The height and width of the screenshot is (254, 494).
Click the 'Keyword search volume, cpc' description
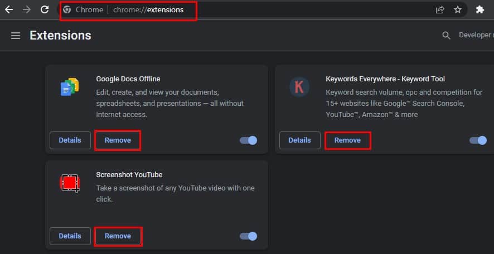404,104
